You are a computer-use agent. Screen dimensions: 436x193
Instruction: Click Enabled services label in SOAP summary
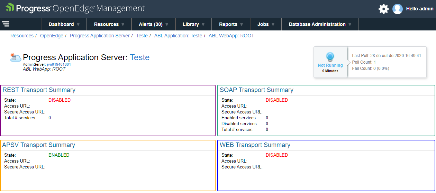coord(239,118)
